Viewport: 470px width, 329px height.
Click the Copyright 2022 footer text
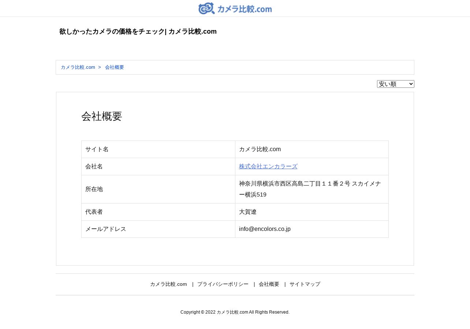pos(235,312)
